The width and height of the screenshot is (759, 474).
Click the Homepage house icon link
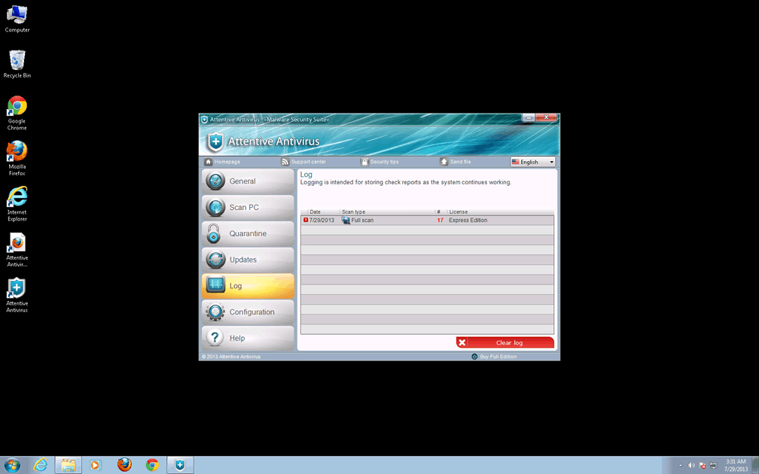click(x=223, y=162)
